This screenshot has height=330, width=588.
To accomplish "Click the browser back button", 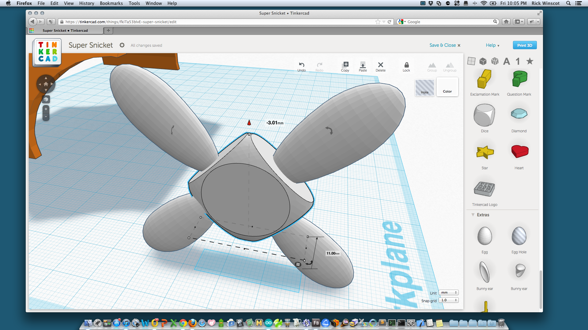I will click(x=32, y=22).
